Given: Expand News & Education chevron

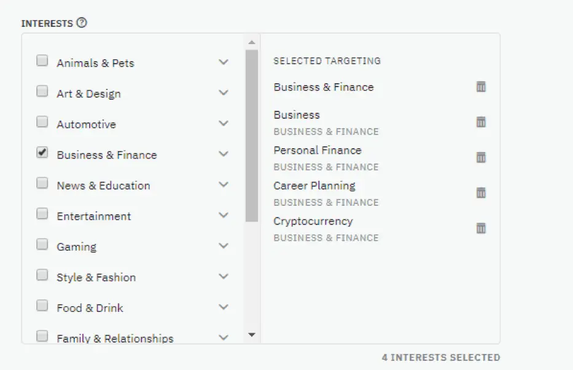Looking at the screenshot, I should pyautogui.click(x=224, y=184).
